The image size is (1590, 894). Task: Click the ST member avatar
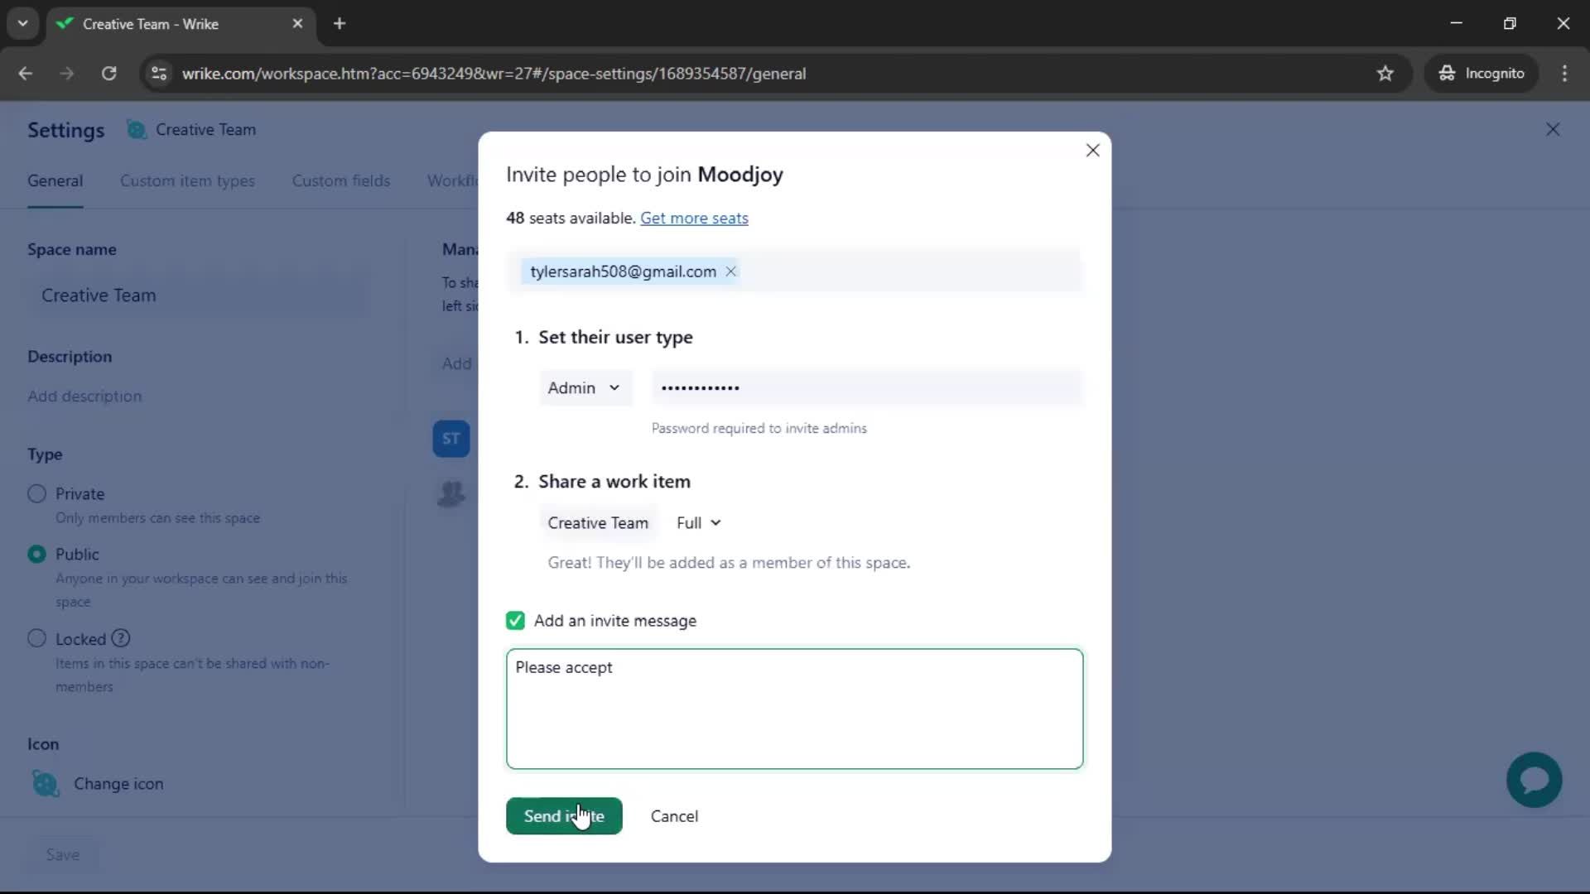(x=451, y=439)
